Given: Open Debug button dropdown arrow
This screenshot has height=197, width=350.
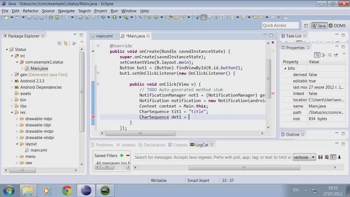Looking at the screenshot, I should [108, 18].
